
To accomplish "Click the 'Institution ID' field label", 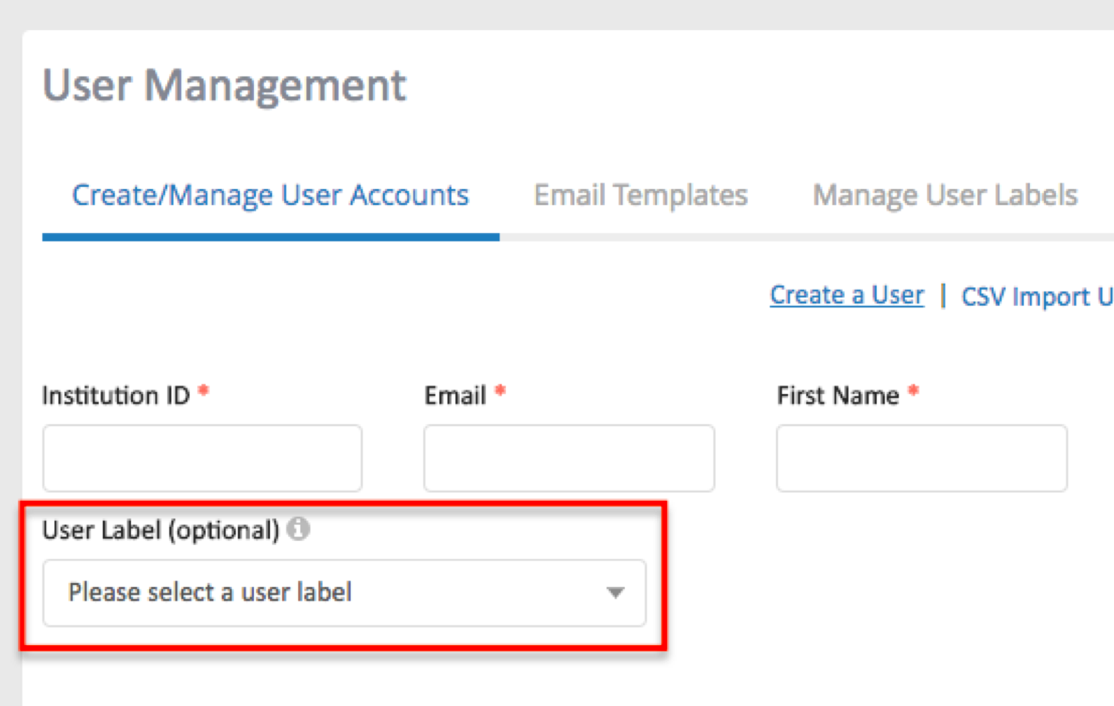I will click(x=116, y=395).
